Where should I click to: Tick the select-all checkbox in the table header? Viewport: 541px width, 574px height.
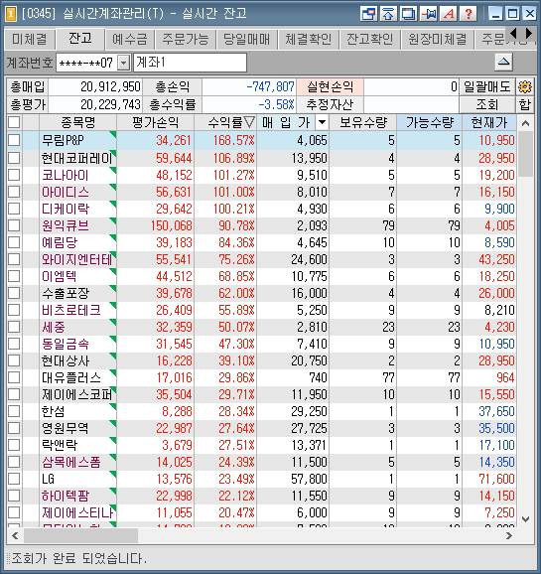[14, 122]
